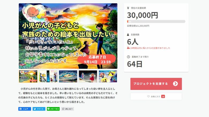This screenshot has width=209, height=117.
Task: Send via LINEで送る button
Action: point(53,109)
